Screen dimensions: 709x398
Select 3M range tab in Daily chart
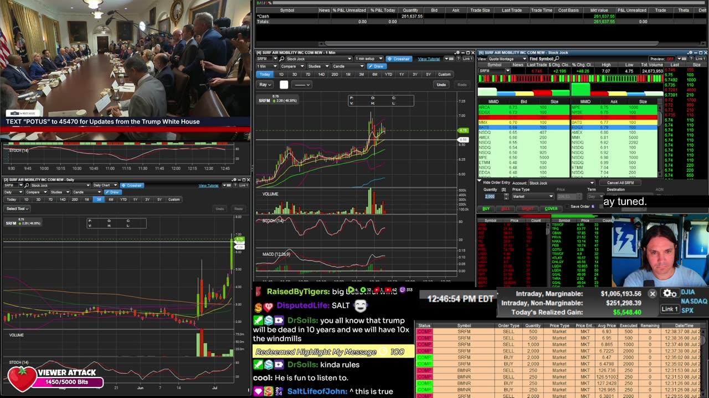tap(99, 200)
